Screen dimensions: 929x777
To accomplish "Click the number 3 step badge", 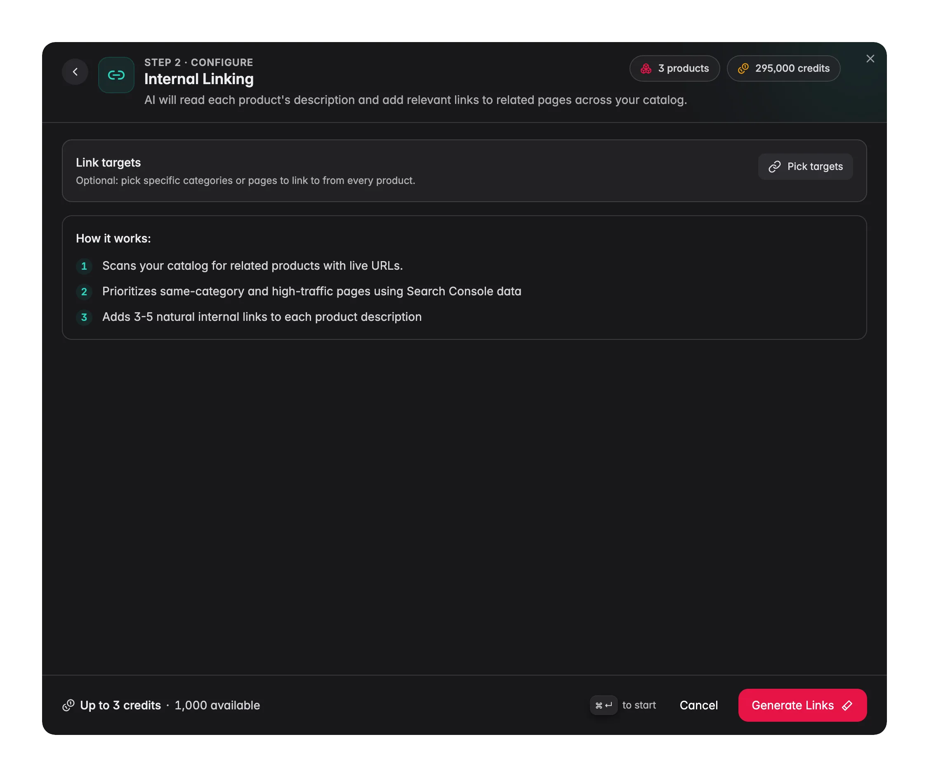I will [84, 318].
